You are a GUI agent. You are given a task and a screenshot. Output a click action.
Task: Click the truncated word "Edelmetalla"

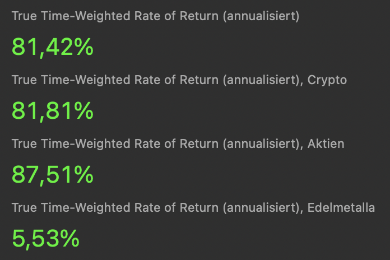pos(341,208)
